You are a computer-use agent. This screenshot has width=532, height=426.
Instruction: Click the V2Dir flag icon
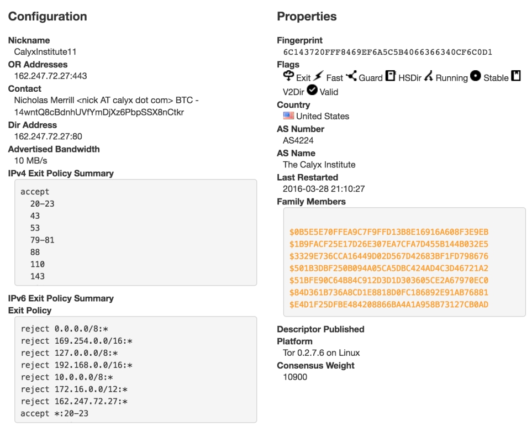(x=516, y=77)
